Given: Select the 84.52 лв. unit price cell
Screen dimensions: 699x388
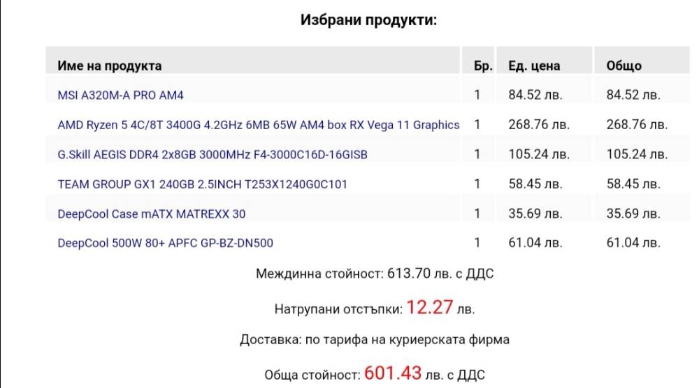Looking at the screenshot, I should (535, 95).
